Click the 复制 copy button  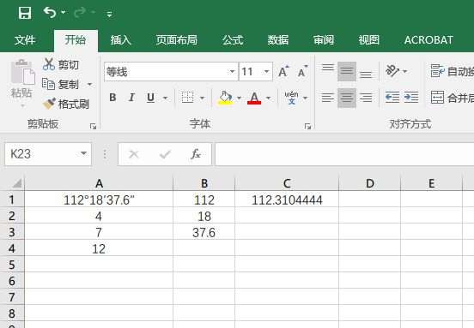(x=60, y=84)
